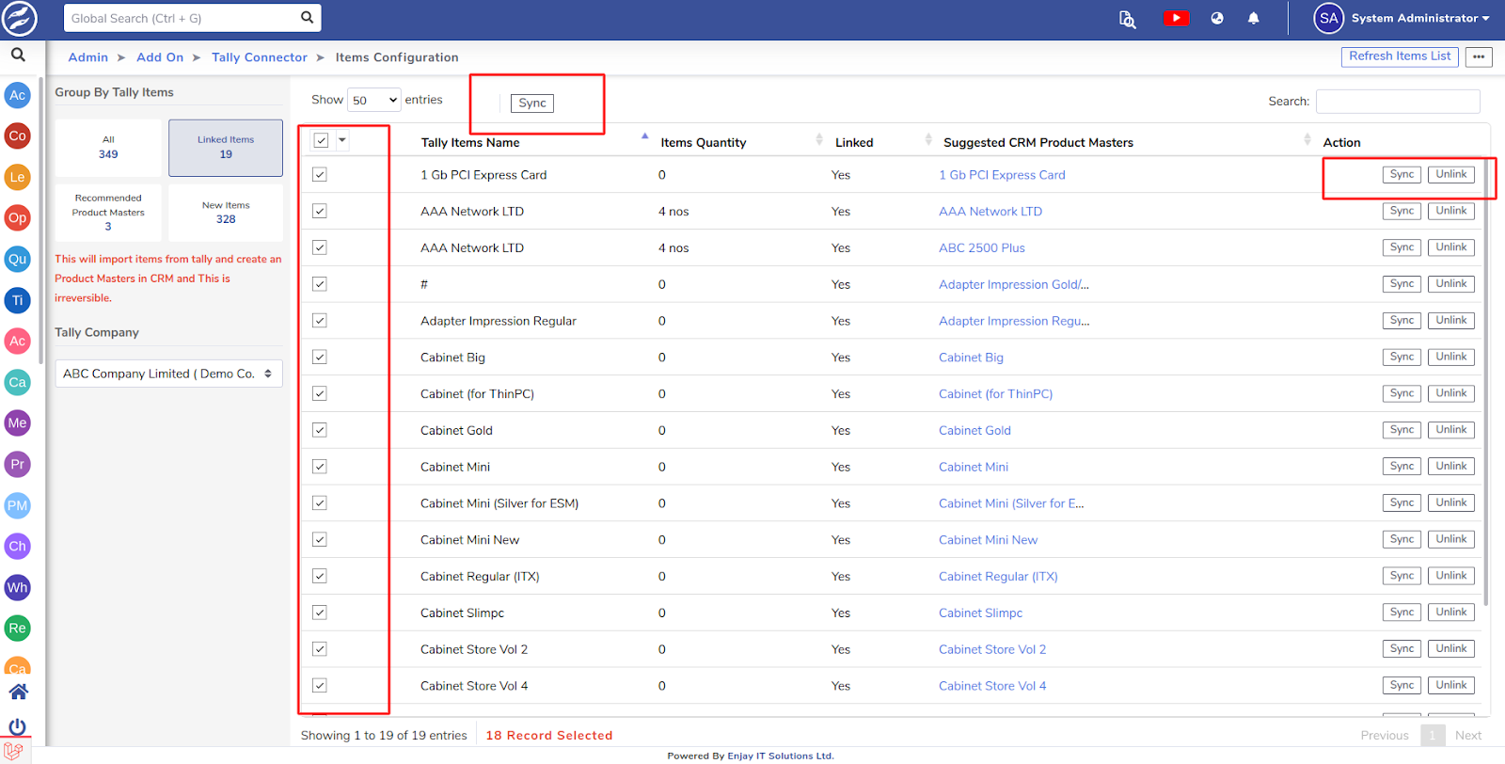Image resolution: width=1505 pixels, height=764 pixels.
Task: Sort by Tally Items Name column
Action: 470,142
